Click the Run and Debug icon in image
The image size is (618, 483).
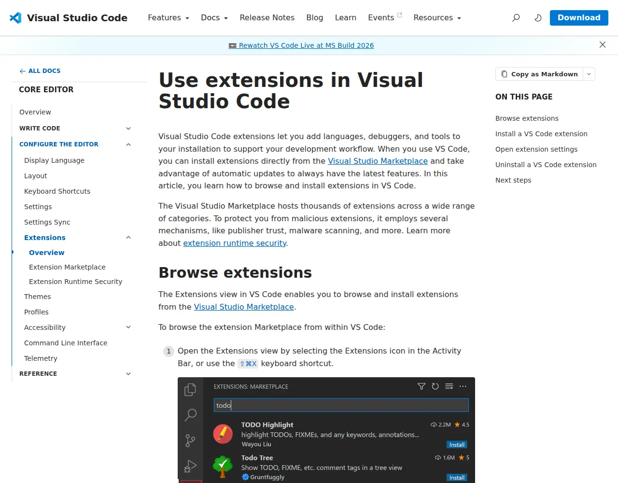190,466
